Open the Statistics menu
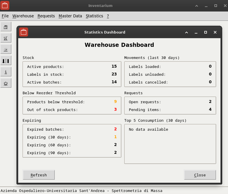The width and height of the screenshot is (228, 194). point(94,16)
